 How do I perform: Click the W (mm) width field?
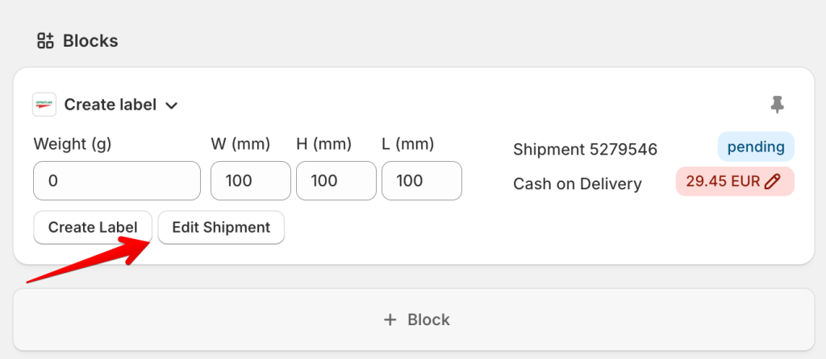[x=251, y=181]
